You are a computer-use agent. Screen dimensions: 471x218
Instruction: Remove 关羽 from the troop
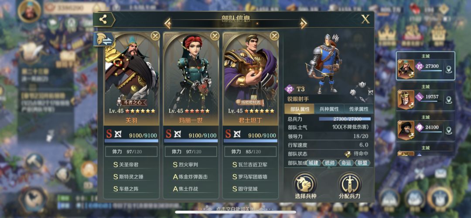[155, 36]
